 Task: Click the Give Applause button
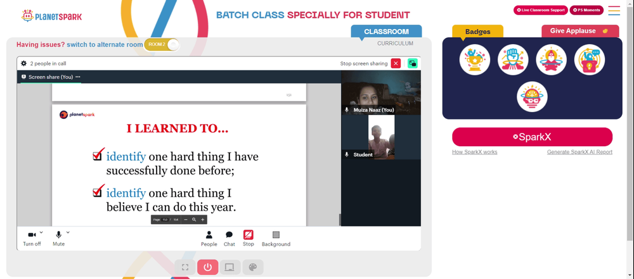[580, 31]
